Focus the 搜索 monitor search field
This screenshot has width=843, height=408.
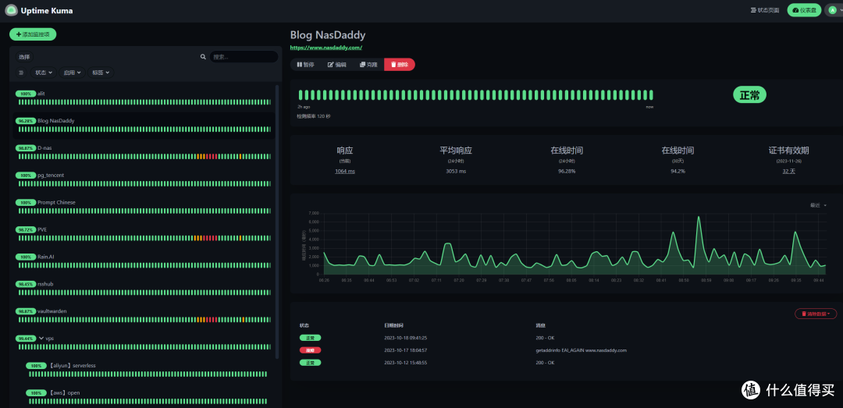click(244, 56)
